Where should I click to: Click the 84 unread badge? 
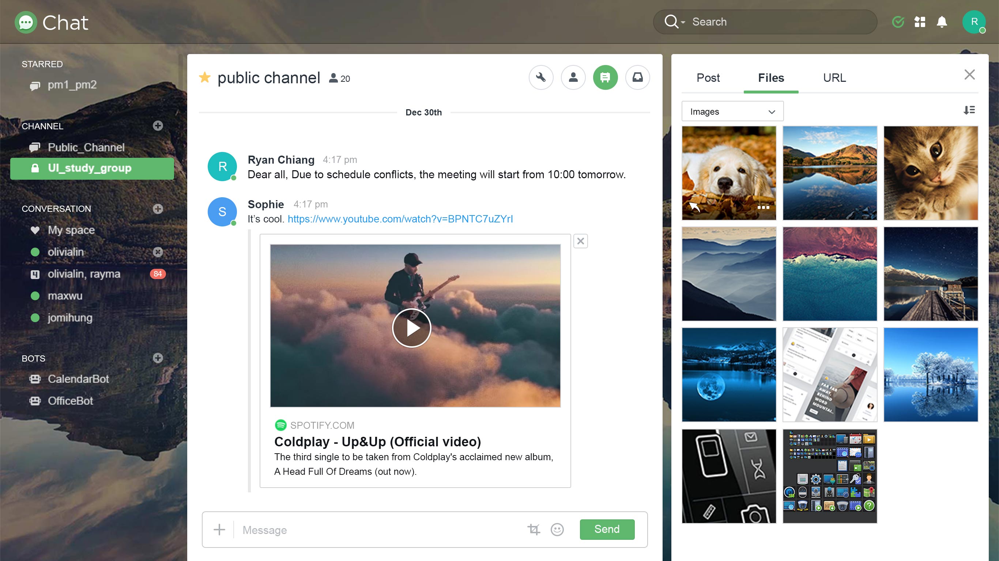[158, 274]
